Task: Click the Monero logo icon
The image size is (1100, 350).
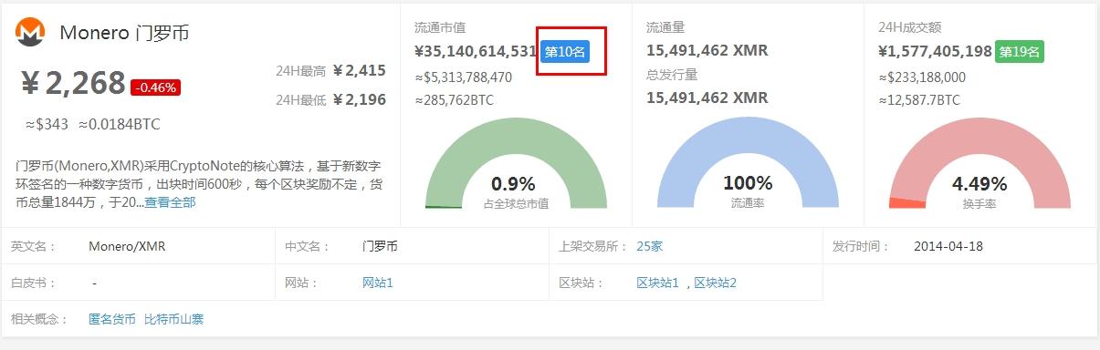Action: [x=30, y=33]
